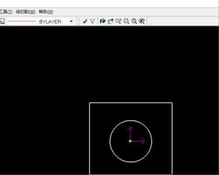Select the BYLAYER linetype combo box text
Image resolution: width=219 pixels, height=175 pixels.
point(50,22)
